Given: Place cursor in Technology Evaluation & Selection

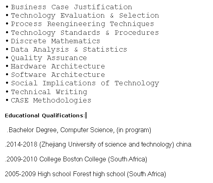Looking at the screenshot, I should click(85, 16).
